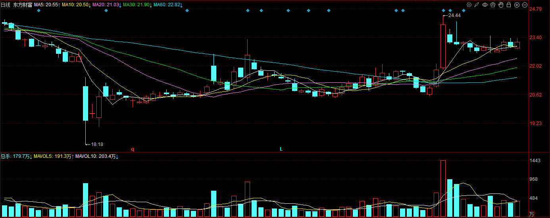
Task: Select the feather drawing tool
Action: point(477,5)
